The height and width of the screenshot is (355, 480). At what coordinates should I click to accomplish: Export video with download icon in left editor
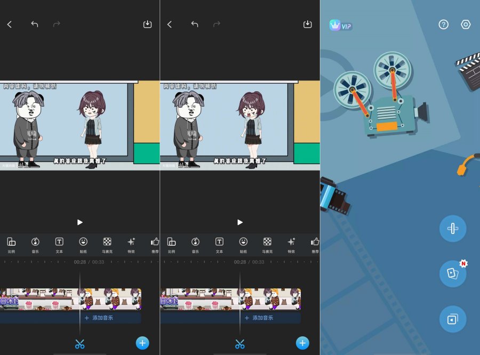coord(148,25)
